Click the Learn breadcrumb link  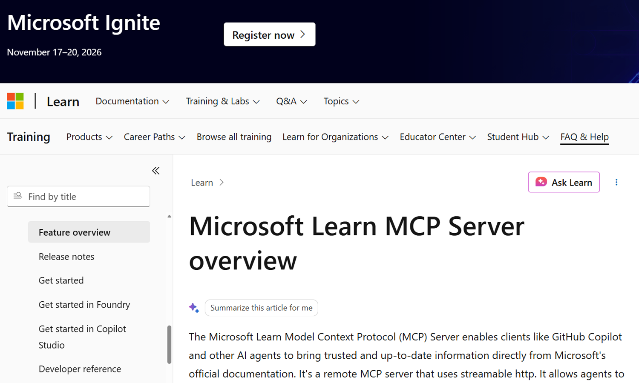pyautogui.click(x=202, y=183)
